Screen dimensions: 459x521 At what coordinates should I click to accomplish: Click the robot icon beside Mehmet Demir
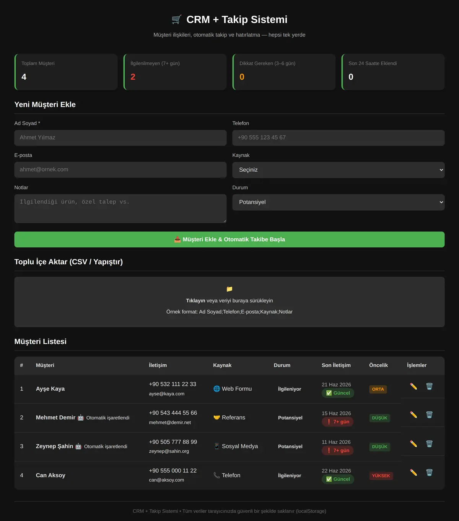pos(81,418)
